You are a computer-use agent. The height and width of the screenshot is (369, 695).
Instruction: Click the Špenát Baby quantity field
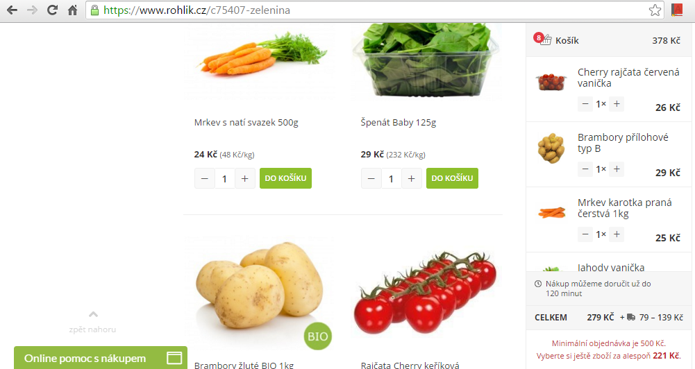point(392,178)
